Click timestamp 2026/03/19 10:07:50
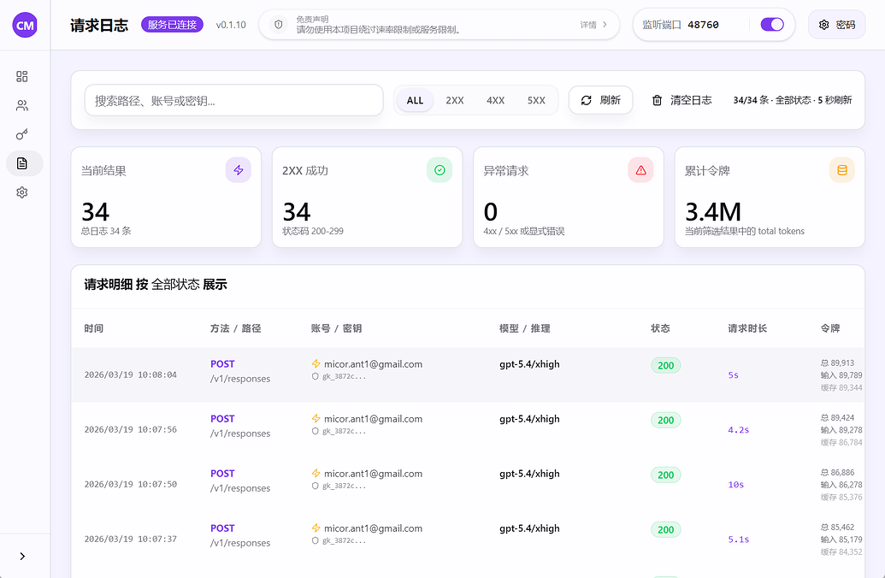Image resolution: width=885 pixels, height=578 pixels. 130,484
